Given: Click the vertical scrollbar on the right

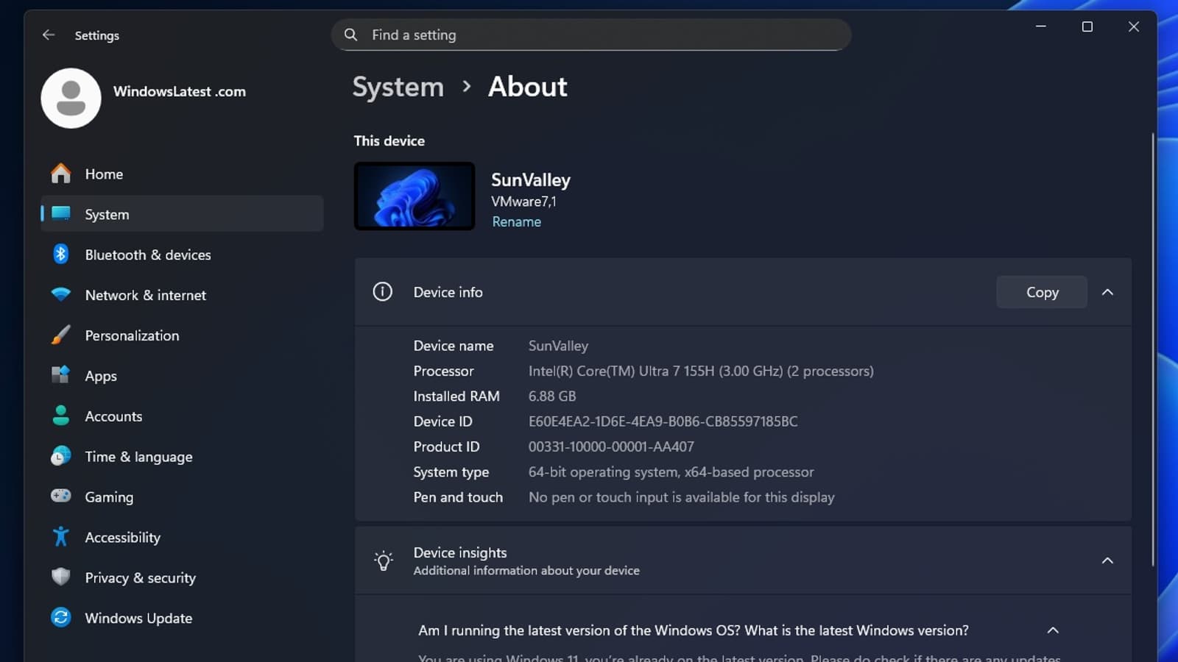Looking at the screenshot, I should click(1153, 349).
